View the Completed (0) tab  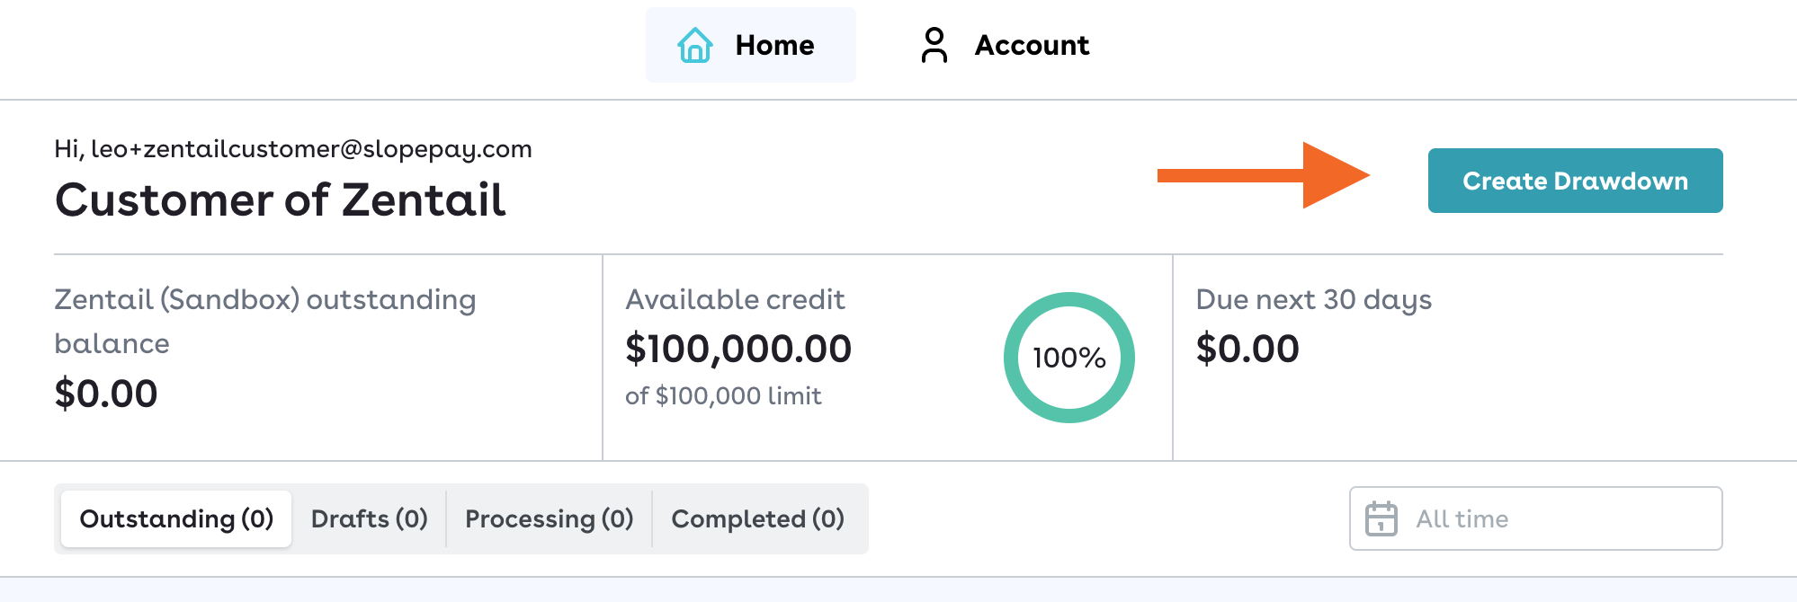tap(757, 518)
